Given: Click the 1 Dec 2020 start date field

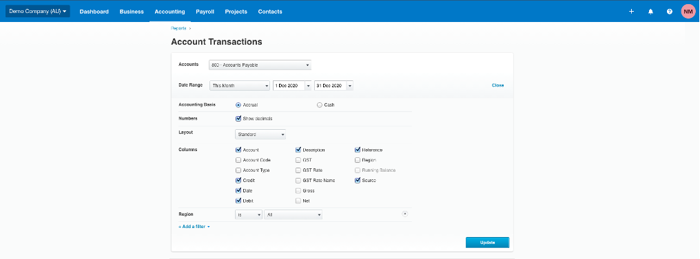Looking at the screenshot, I should point(289,85).
